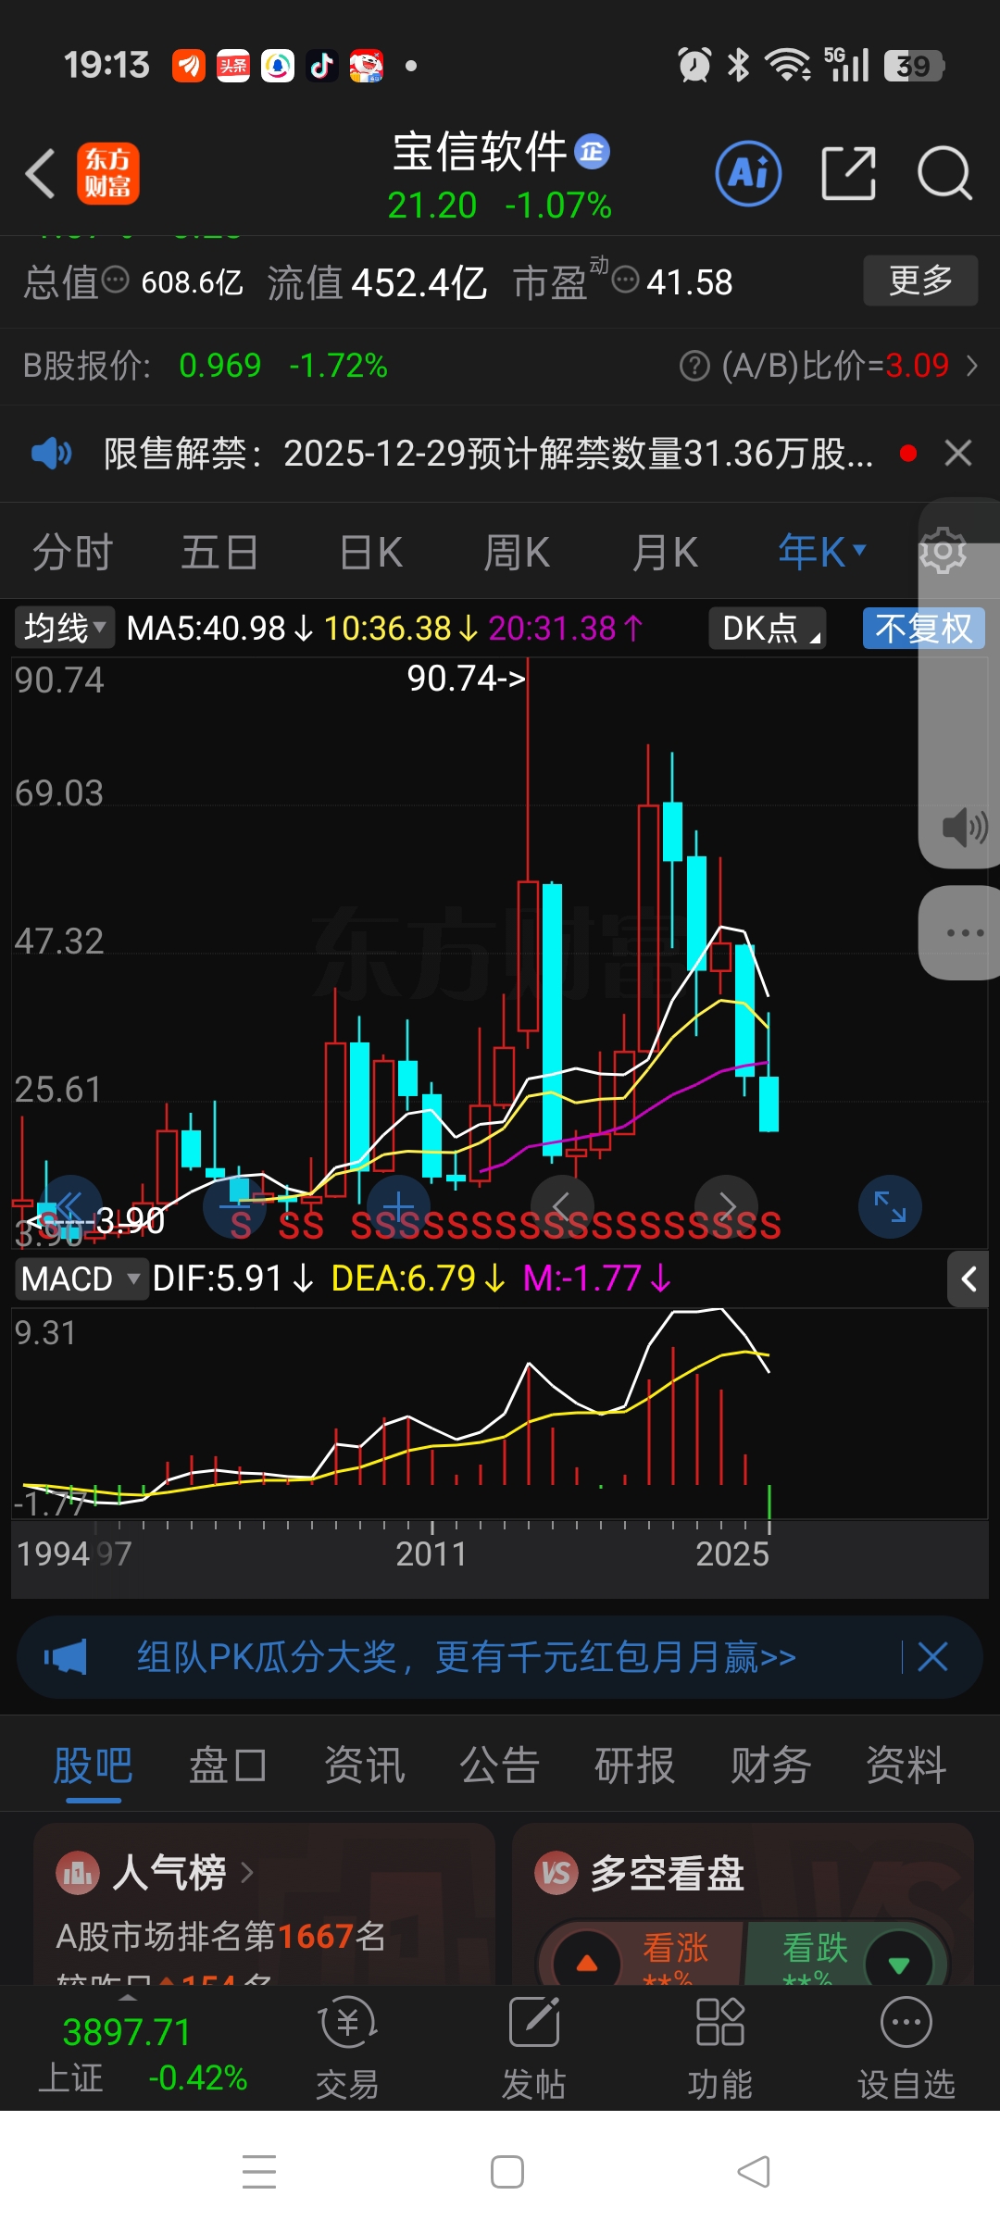The width and height of the screenshot is (1000, 2233).
Task: Open 组队PK瓜分大奖 promo link
Action: pos(467,1657)
